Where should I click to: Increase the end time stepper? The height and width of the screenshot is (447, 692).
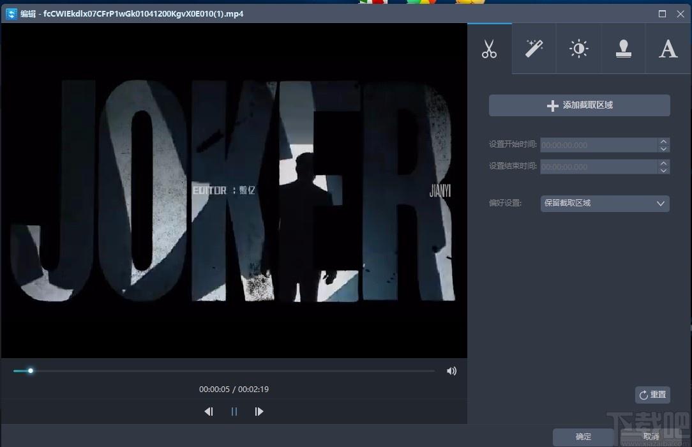(663, 163)
